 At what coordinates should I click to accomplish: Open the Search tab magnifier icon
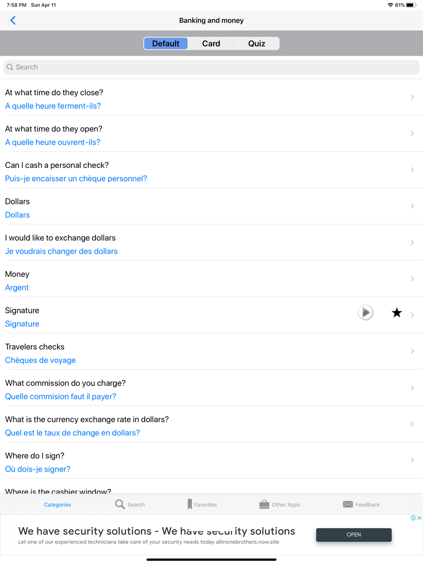click(x=120, y=504)
